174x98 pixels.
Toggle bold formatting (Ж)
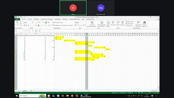[24, 25]
